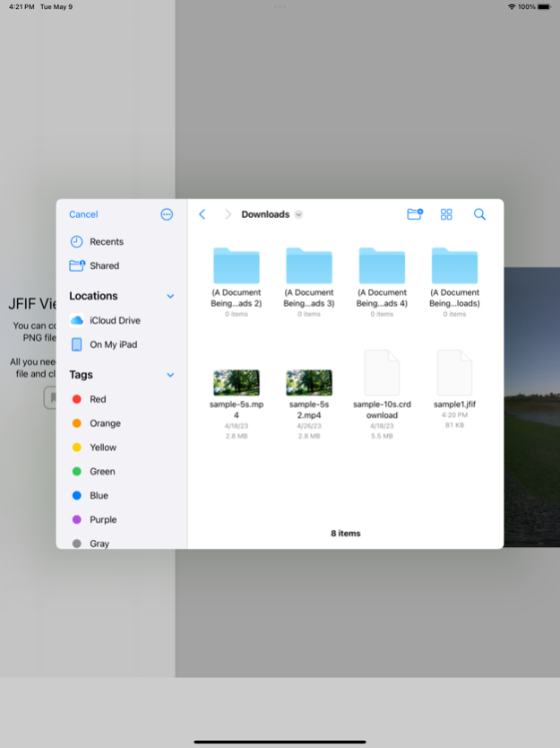The height and width of the screenshot is (748, 560).
Task: Switch view with the grid icon
Action: pyautogui.click(x=446, y=214)
